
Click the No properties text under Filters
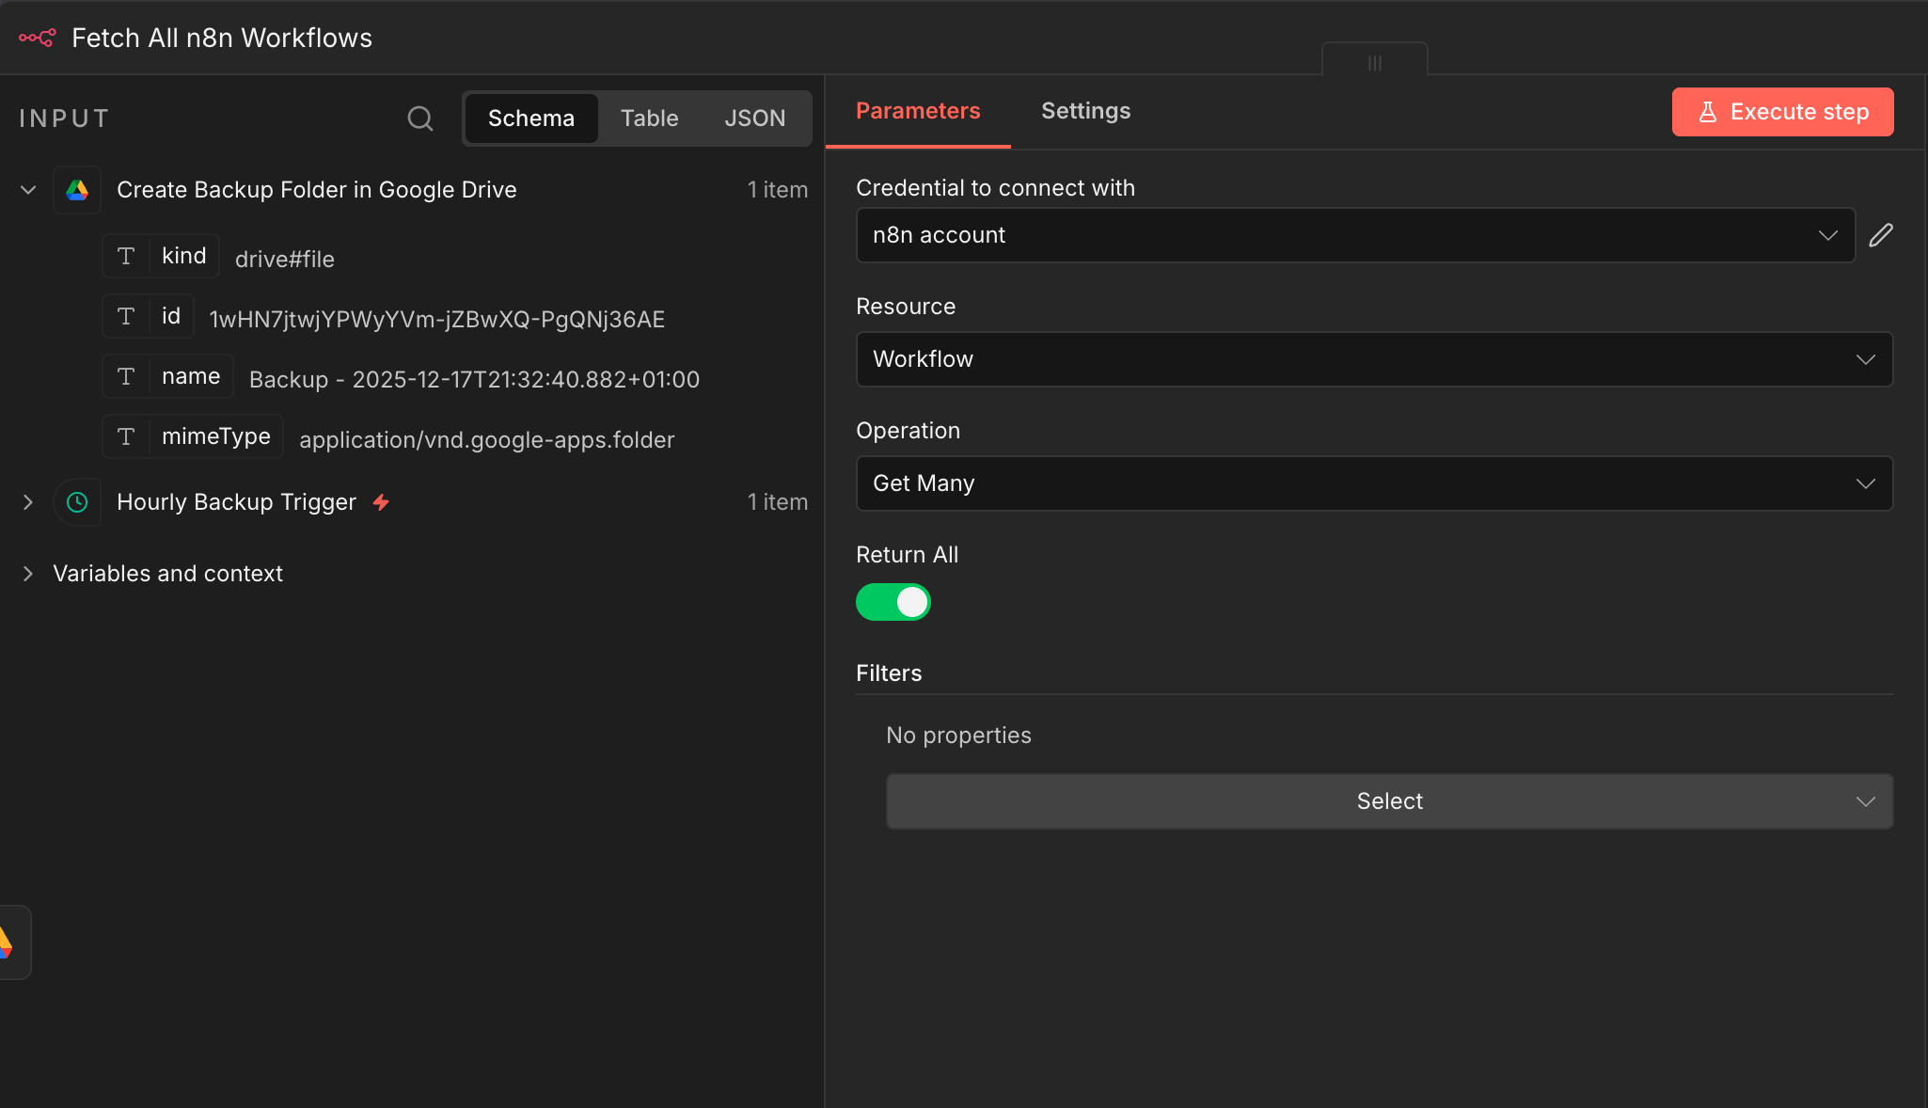tap(959, 736)
